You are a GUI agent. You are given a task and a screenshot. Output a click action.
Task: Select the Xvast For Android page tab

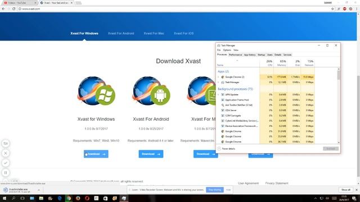[x=121, y=34]
